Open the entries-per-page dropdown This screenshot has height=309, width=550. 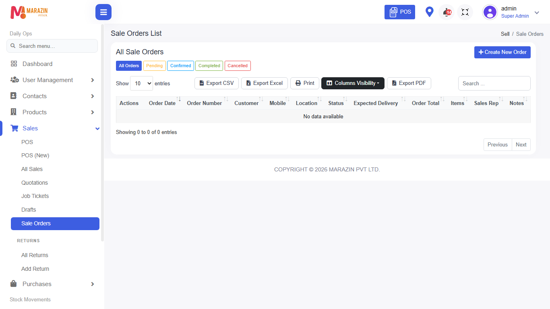click(141, 83)
